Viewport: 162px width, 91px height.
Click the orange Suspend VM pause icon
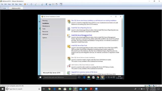click(x=25, y=4)
